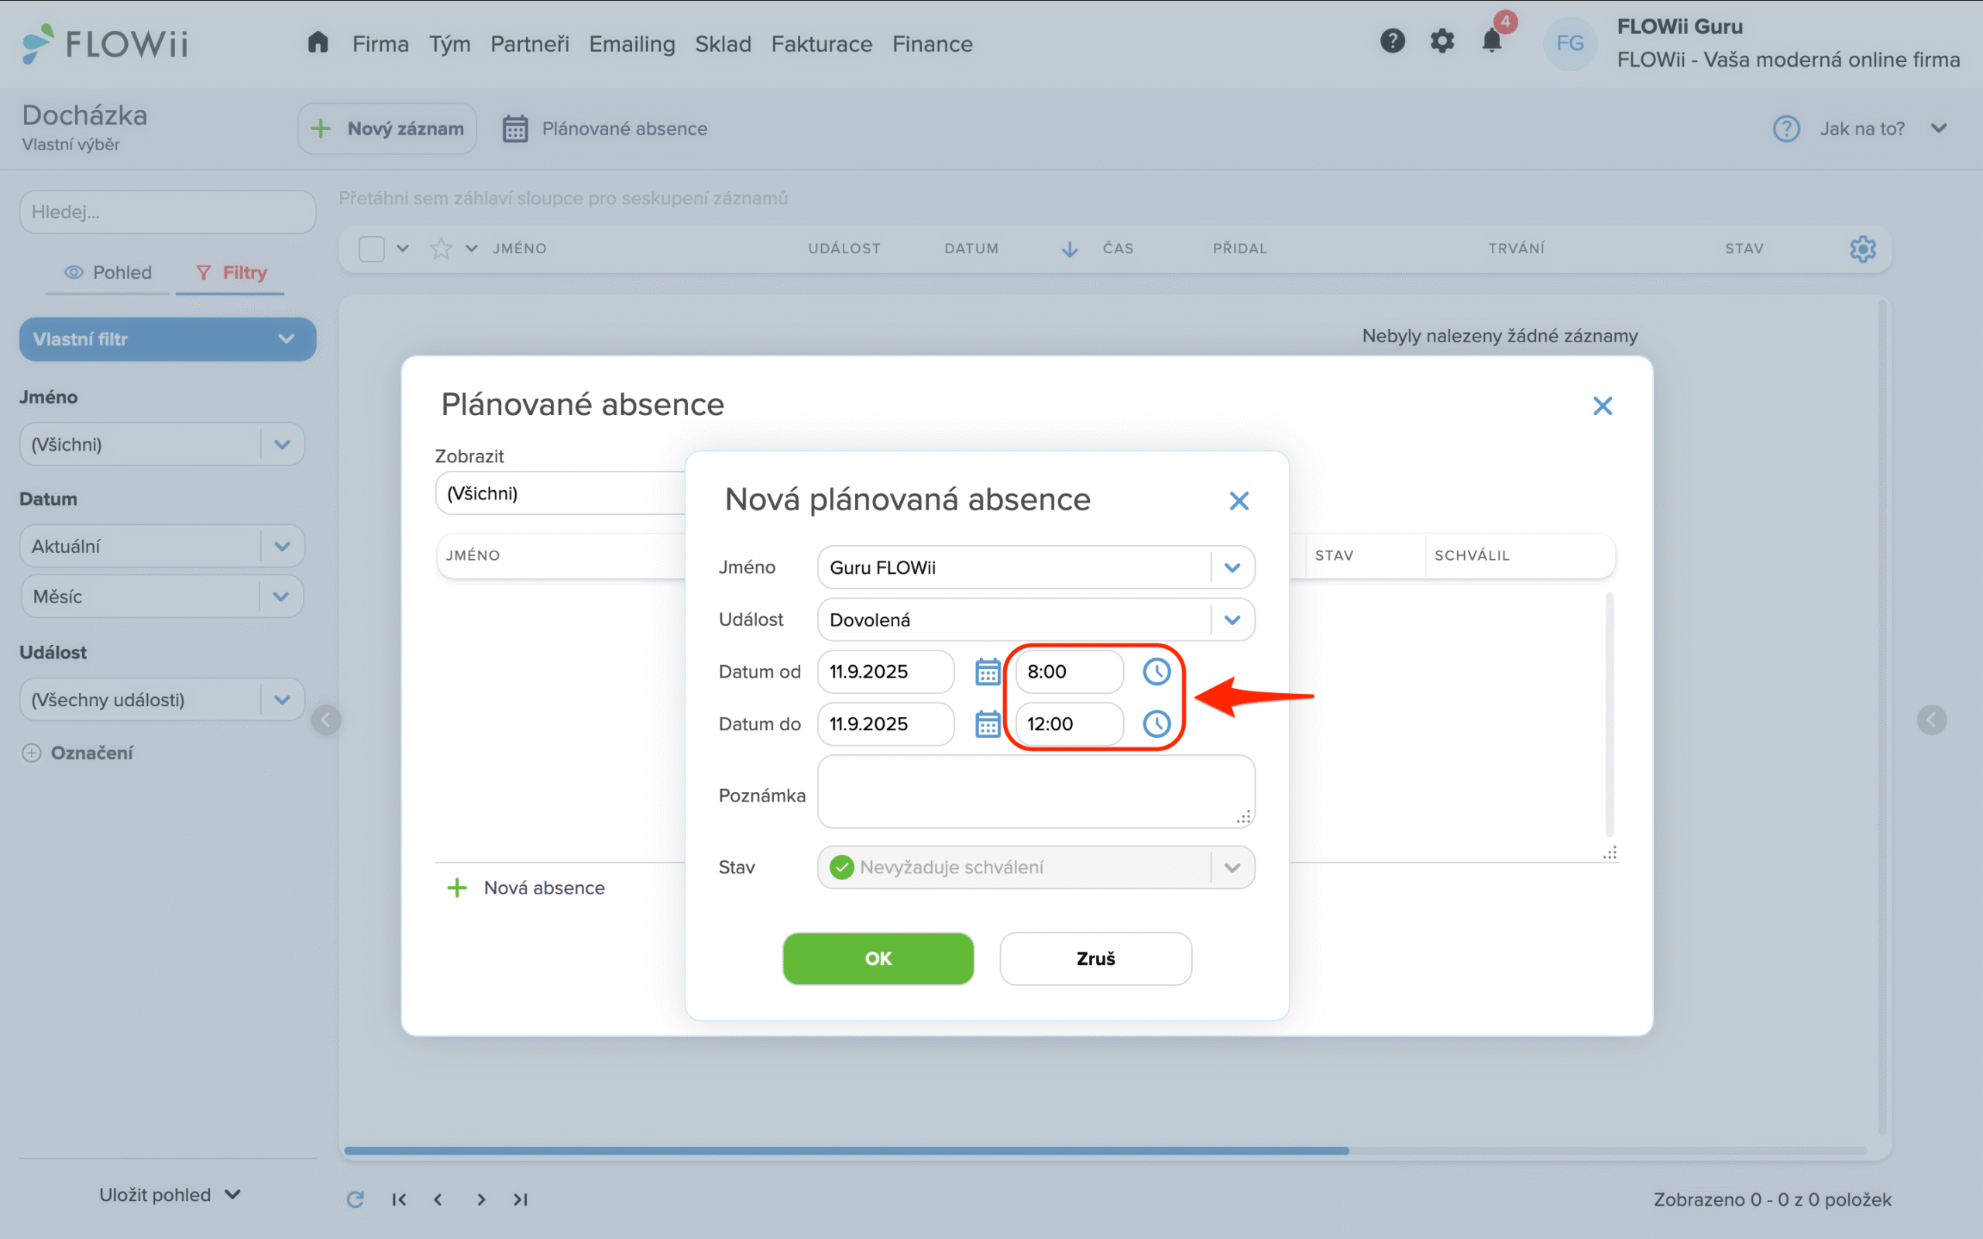Open settings gear in top bar
The height and width of the screenshot is (1239, 1983).
click(1442, 41)
